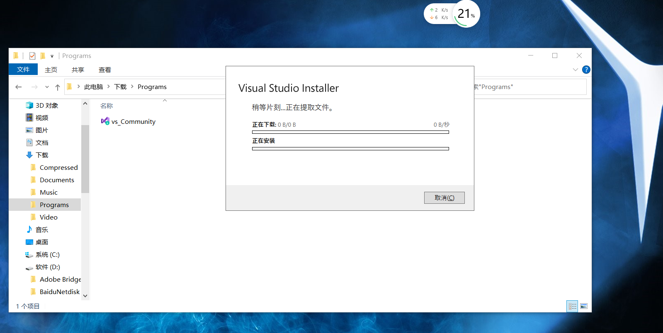
Task: Click 下载 in the address path
Action: tap(120, 87)
